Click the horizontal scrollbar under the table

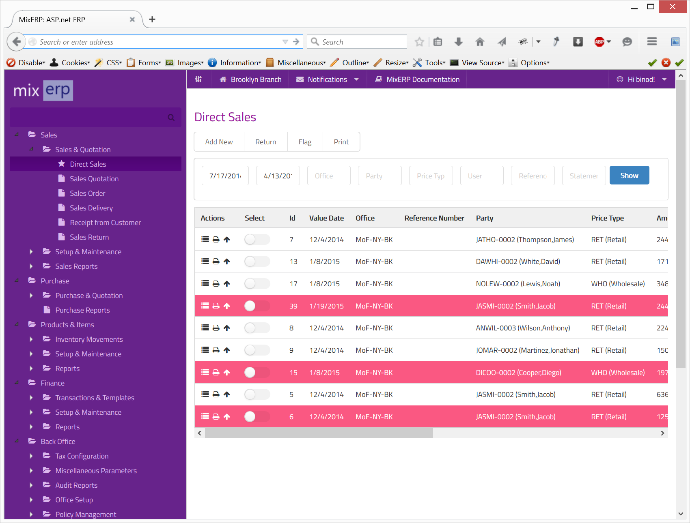click(319, 433)
